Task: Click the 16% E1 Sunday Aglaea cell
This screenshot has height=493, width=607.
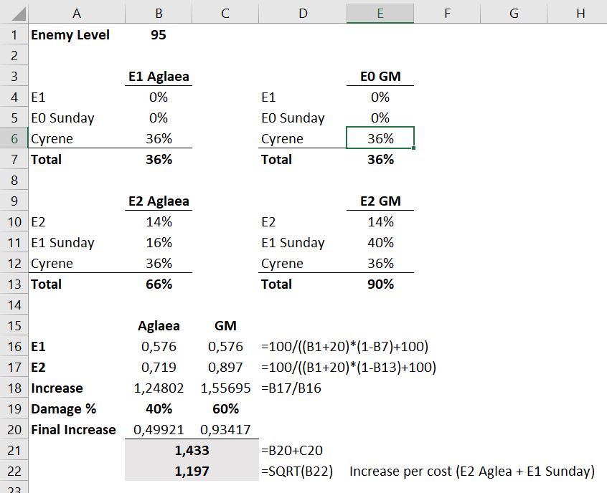Action: coord(159,242)
